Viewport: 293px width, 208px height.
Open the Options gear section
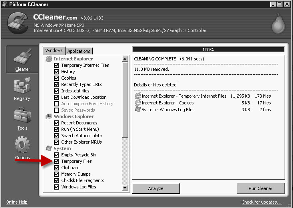tap(22, 148)
